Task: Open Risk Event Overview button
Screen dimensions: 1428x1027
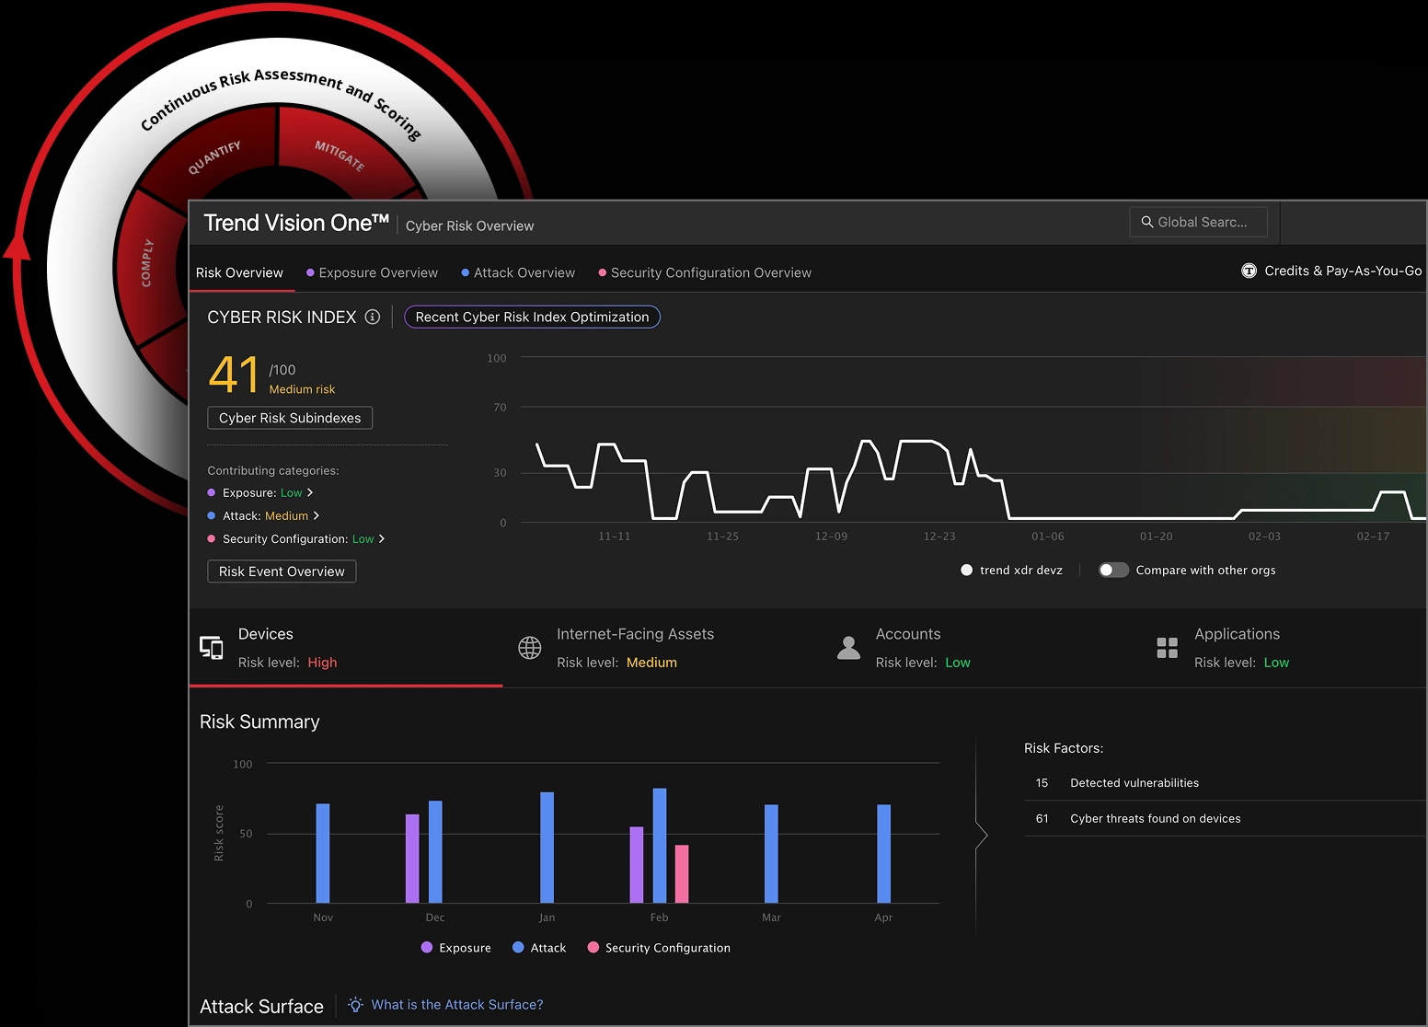Action: pos(282,571)
